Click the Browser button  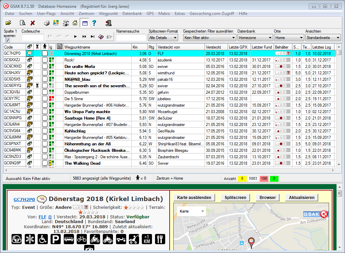[268, 198]
